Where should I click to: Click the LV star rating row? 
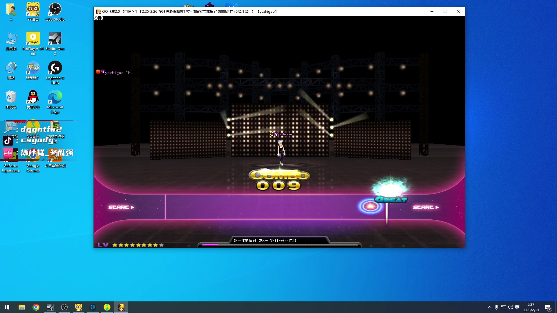(131, 245)
